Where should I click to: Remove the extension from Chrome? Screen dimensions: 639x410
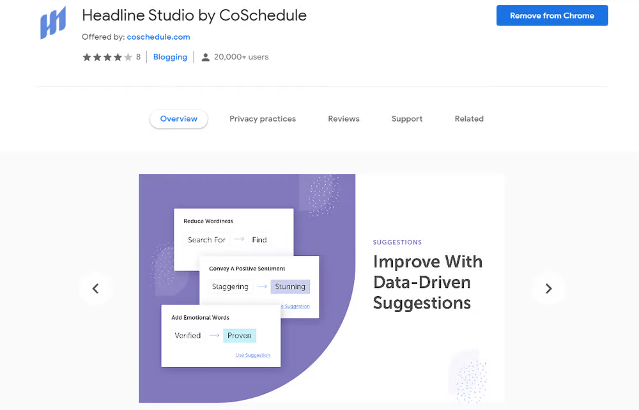click(552, 15)
